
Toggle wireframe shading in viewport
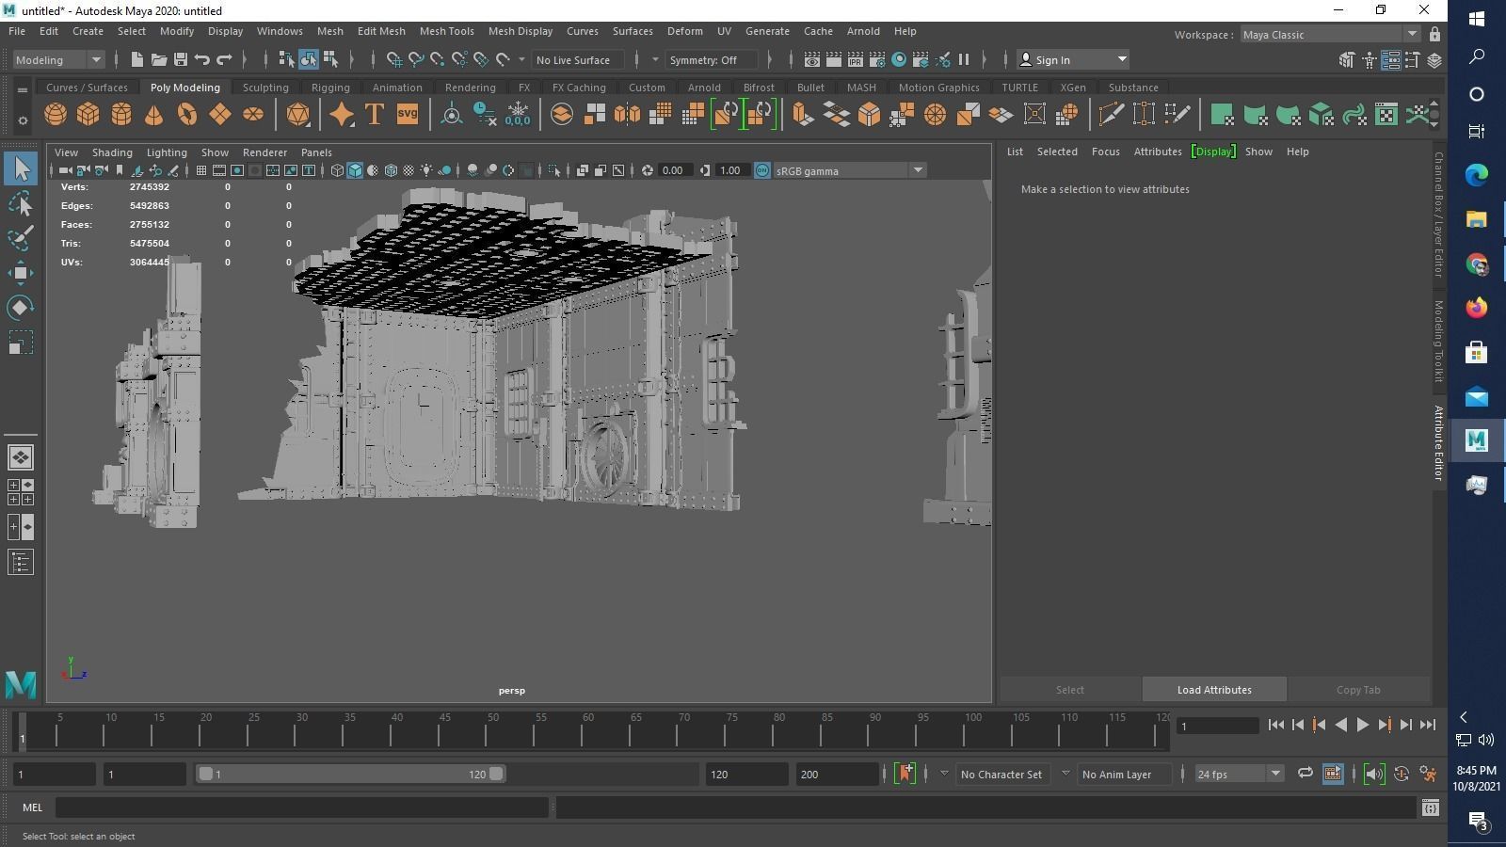337,170
